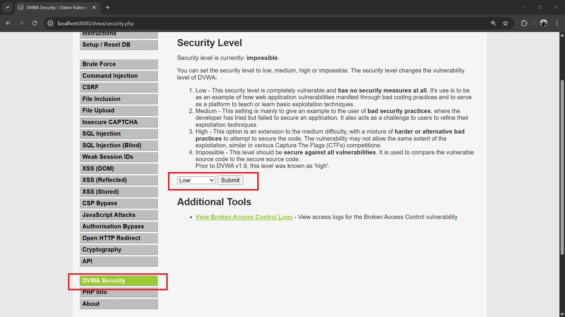Viewport: 565px width, 317px height.
Task: Click the zoom magnifier icon in the toolbar
Action: pyautogui.click(x=494, y=23)
